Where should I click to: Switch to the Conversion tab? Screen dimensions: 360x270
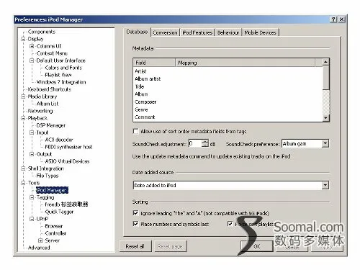click(165, 32)
